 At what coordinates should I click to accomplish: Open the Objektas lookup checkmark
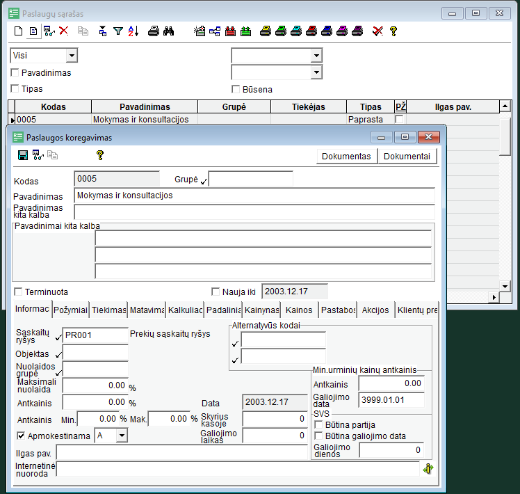pyautogui.click(x=58, y=355)
